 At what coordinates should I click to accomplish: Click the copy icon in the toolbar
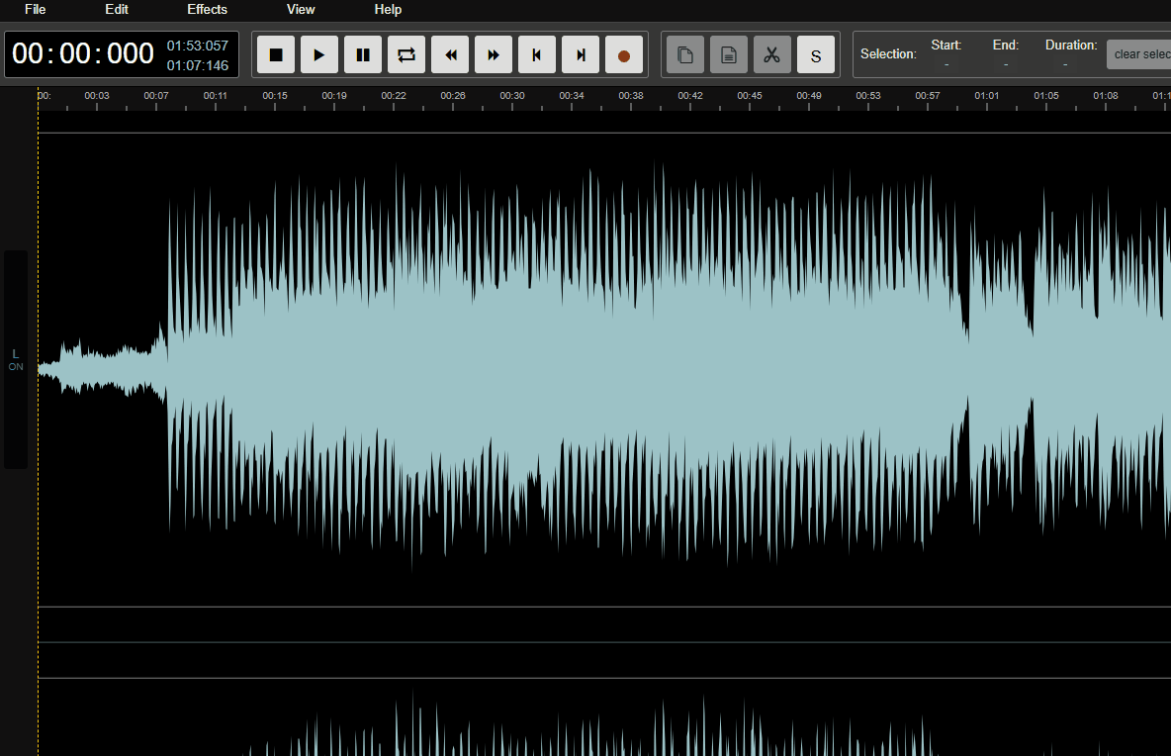pos(685,54)
